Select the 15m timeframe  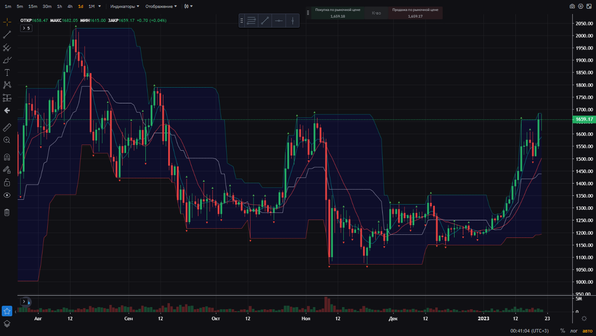[33, 7]
